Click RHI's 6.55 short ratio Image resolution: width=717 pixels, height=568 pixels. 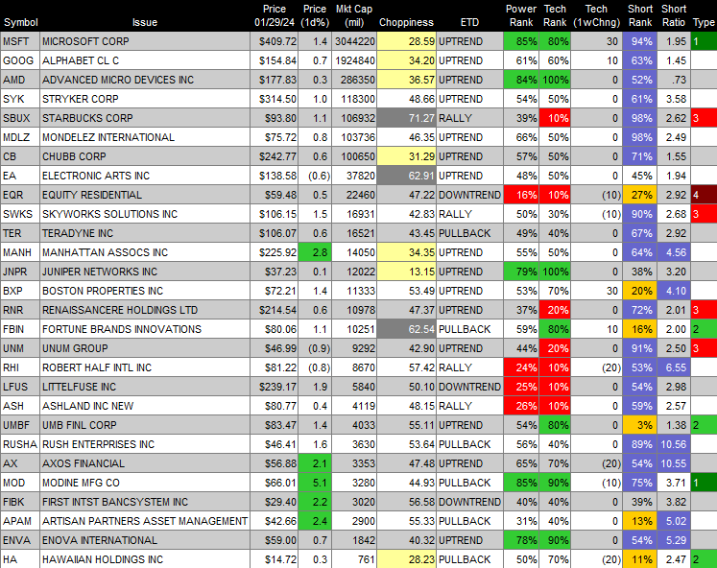[x=674, y=367]
